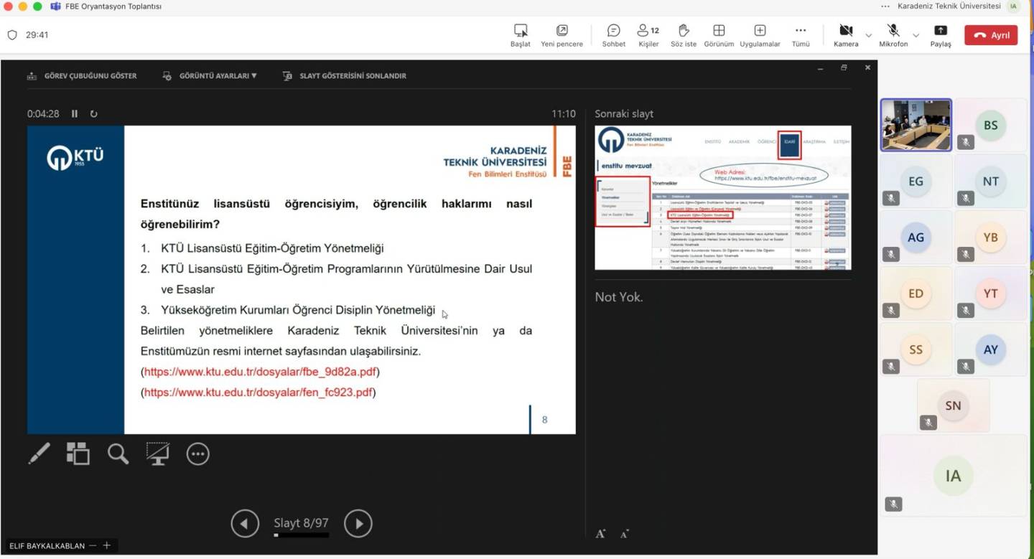The image size is (1034, 559).
Task: Go to the previous slide
Action: 245,523
